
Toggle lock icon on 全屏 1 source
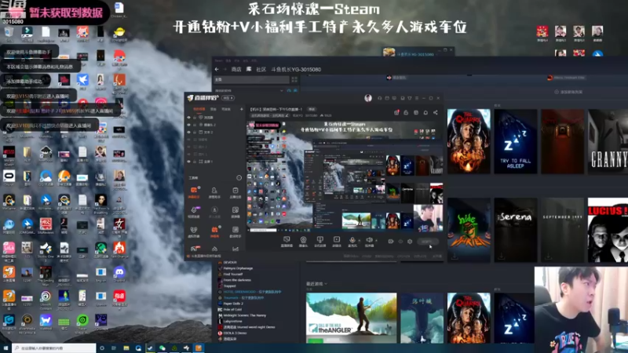[195, 162]
